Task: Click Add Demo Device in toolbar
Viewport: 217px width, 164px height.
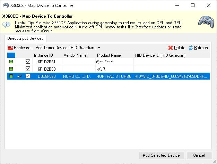Action: (x=52, y=48)
